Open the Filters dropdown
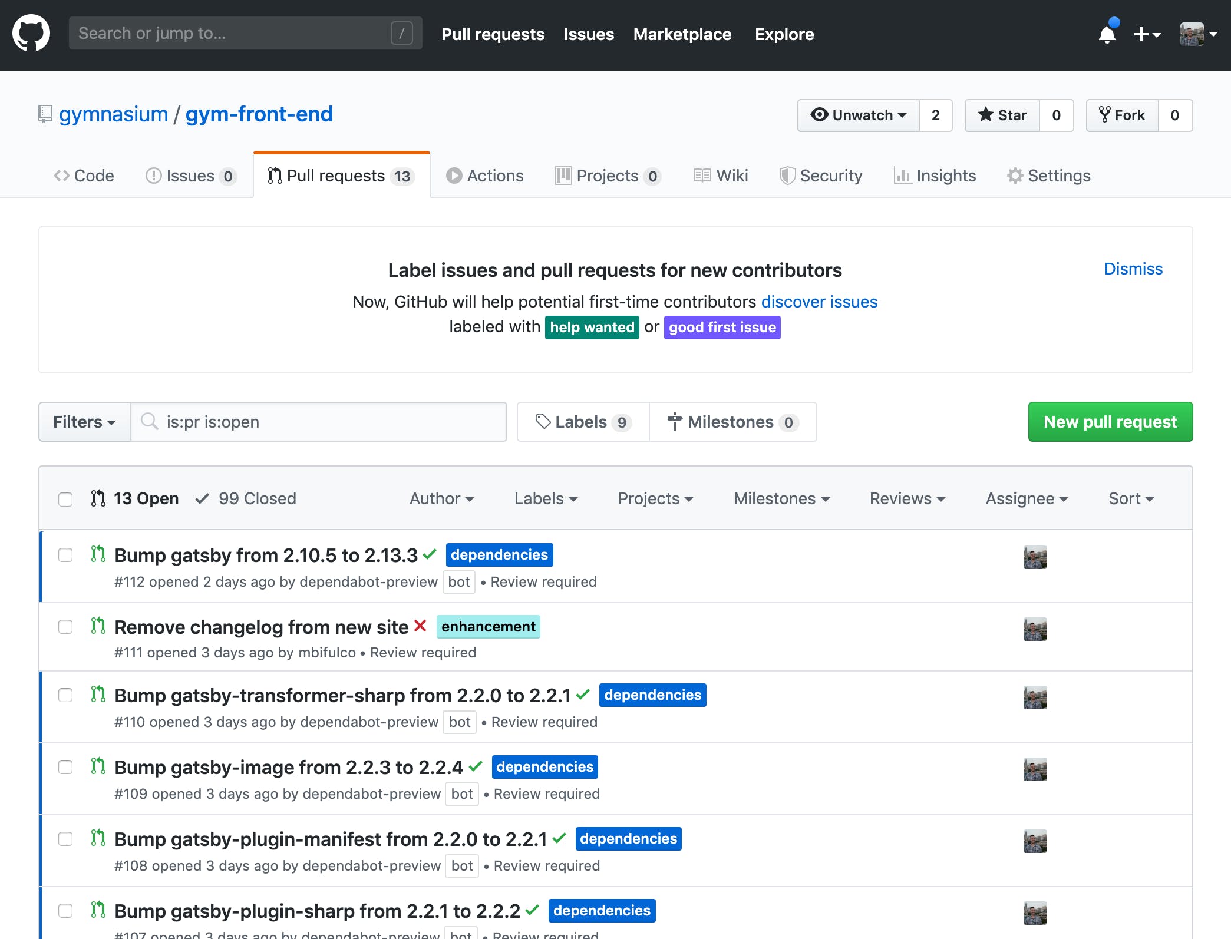1231x939 pixels. pyautogui.click(x=84, y=422)
